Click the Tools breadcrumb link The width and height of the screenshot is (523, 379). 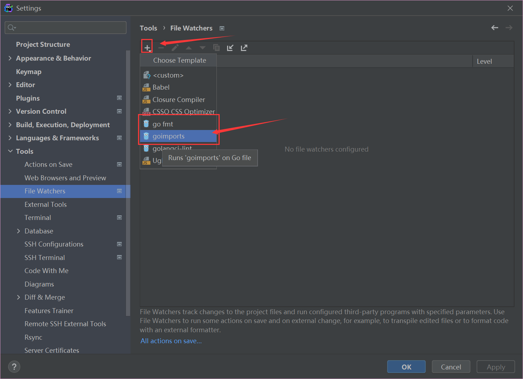tap(148, 28)
